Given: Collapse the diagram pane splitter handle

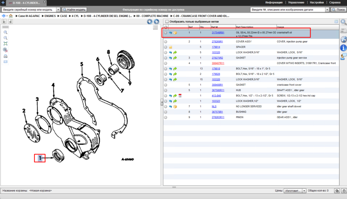Looking at the screenshot, I should (x=162, y=102).
